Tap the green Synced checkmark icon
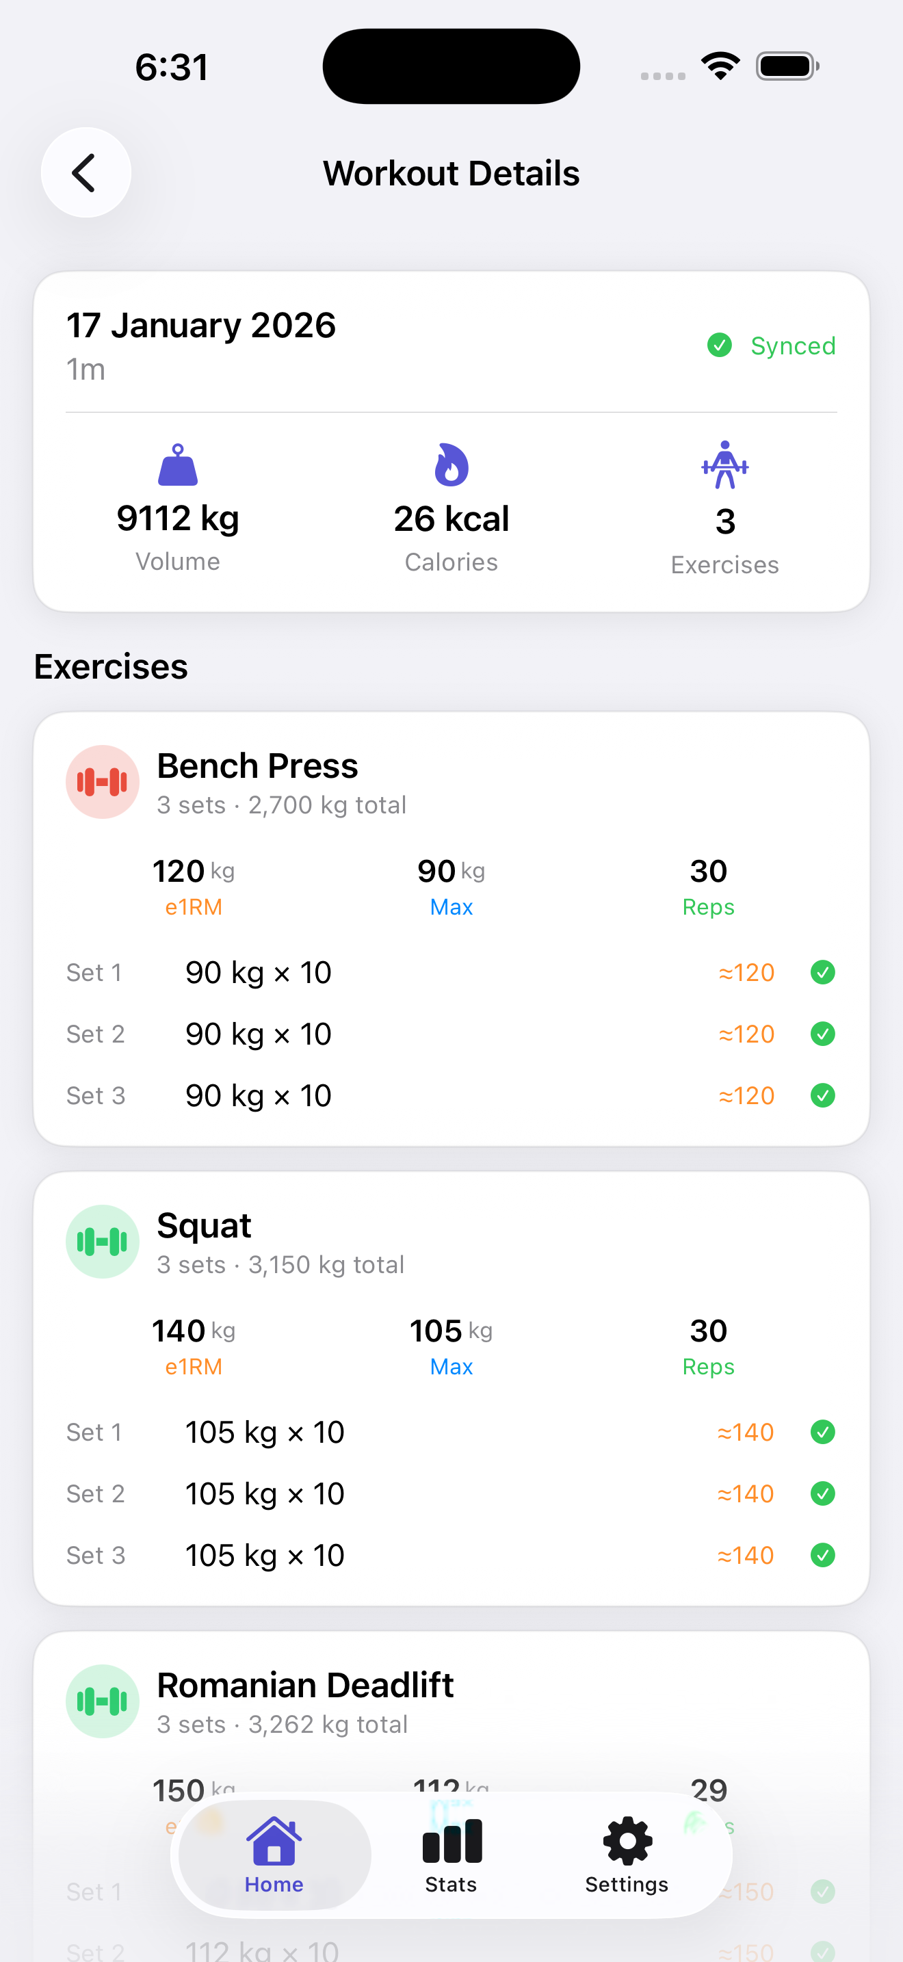Screen dimensions: 903x1962 pyautogui.click(x=720, y=345)
